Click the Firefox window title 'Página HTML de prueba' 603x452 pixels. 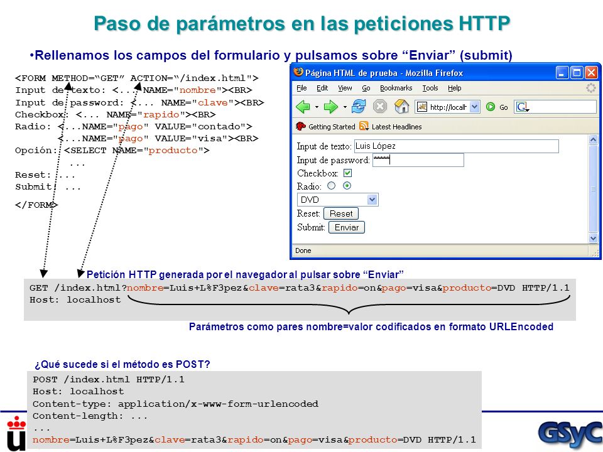[351, 73]
